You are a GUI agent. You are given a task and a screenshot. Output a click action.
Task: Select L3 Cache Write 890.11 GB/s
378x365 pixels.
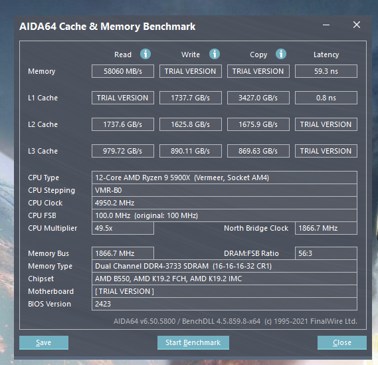pyautogui.click(x=191, y=151)
